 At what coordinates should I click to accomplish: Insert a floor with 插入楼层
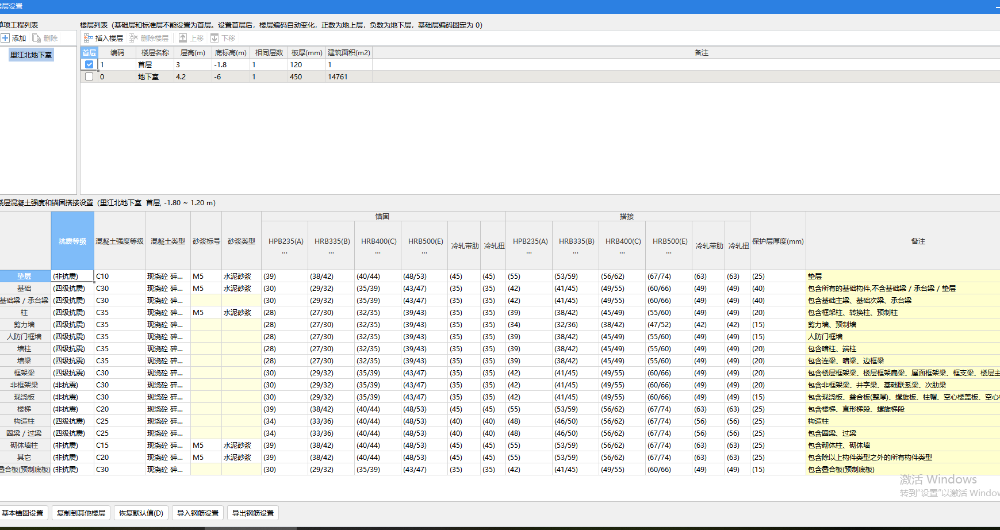(104, 38)
